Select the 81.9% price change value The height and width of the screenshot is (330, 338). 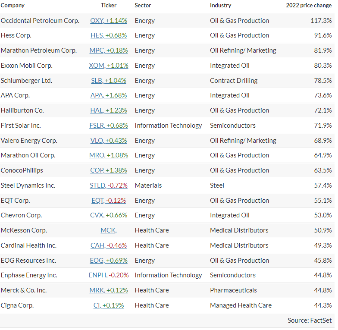322,50
